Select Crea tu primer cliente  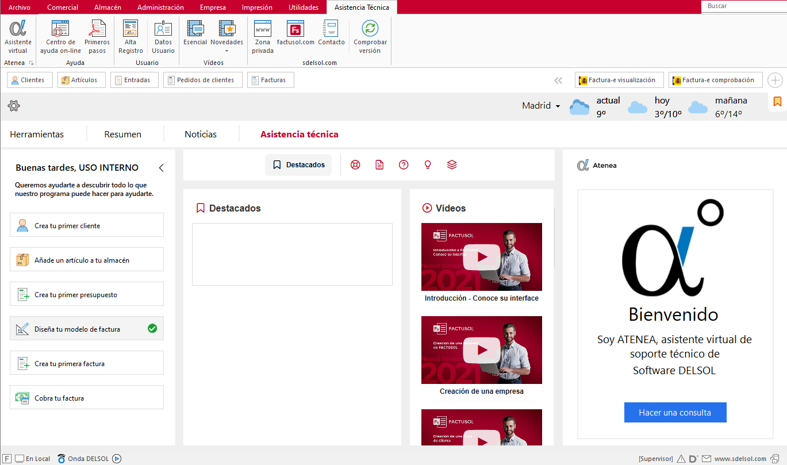87,225
